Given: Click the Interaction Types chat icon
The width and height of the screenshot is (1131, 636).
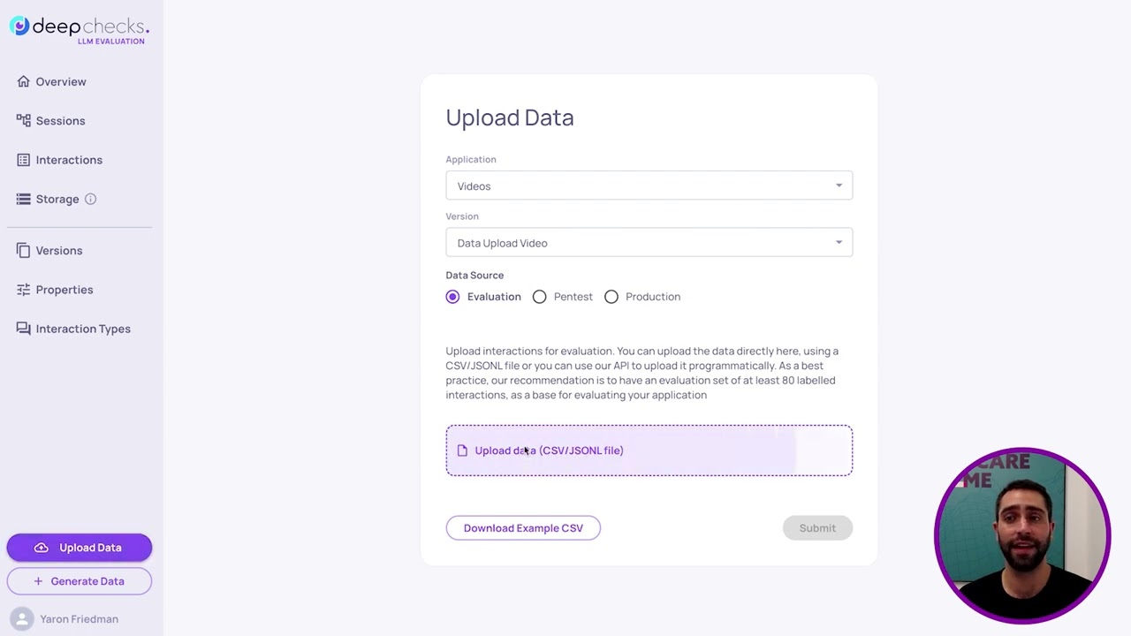Looking at the screenshot, I should 23,329.
